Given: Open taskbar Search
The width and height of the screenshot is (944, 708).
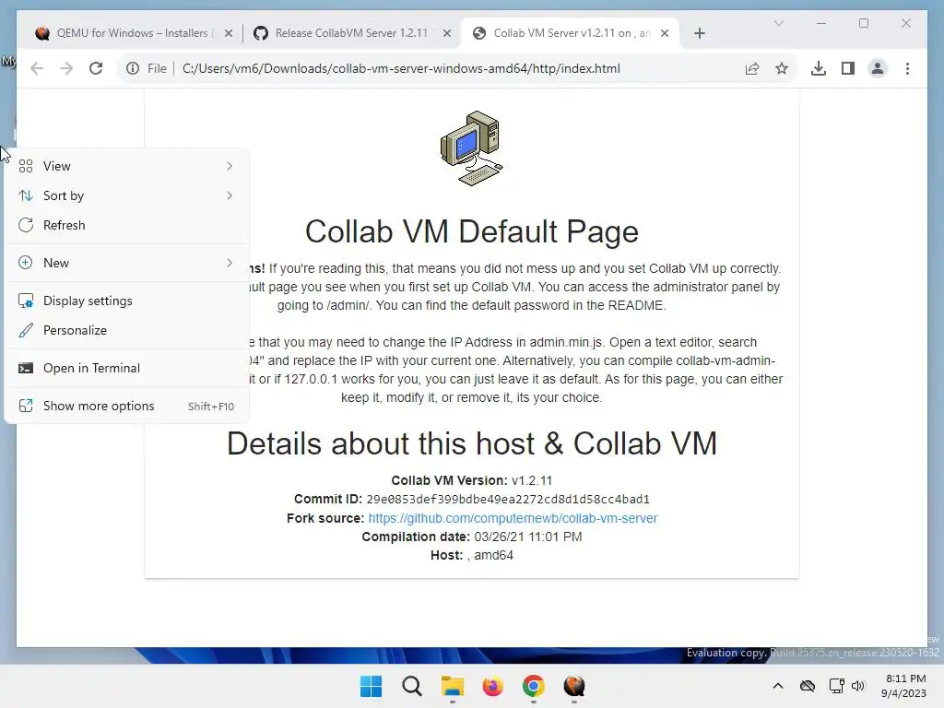Looking at the screenshot, I should pyautogui.click(x=412, y=686).
